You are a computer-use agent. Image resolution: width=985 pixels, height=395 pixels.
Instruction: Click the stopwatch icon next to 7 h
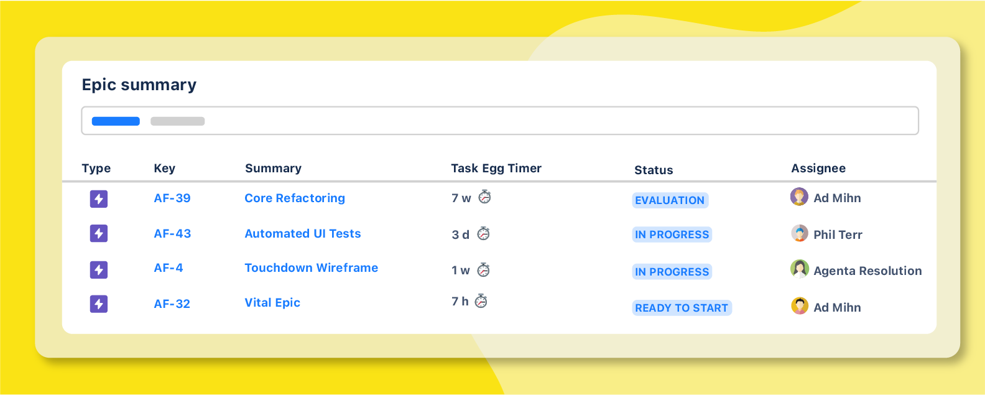(x=481, y=301)
